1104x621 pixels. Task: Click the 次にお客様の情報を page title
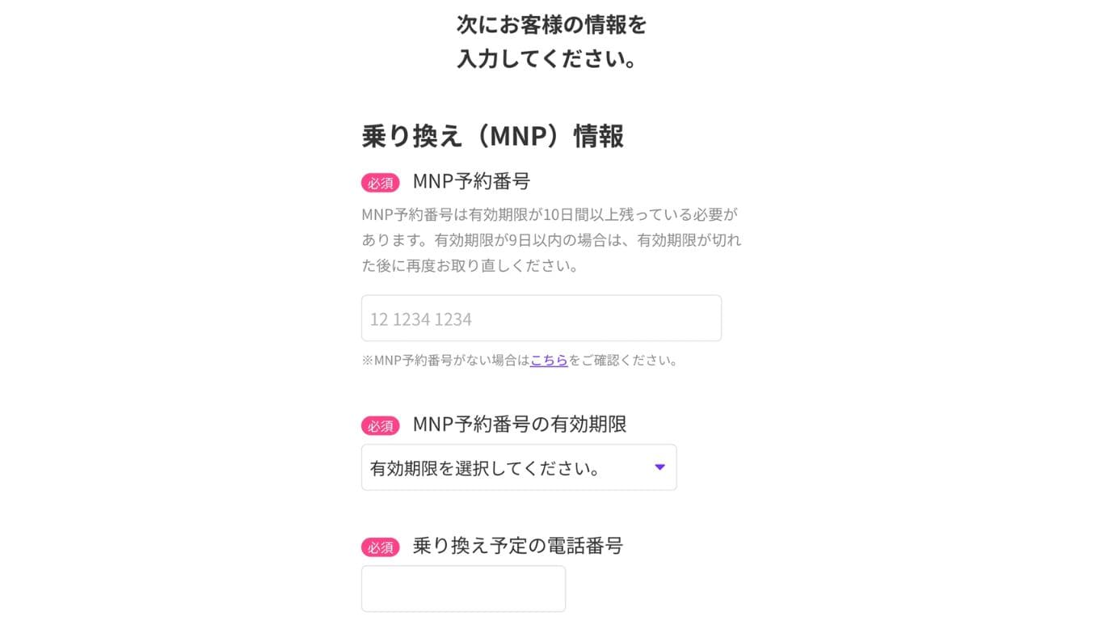550,40
